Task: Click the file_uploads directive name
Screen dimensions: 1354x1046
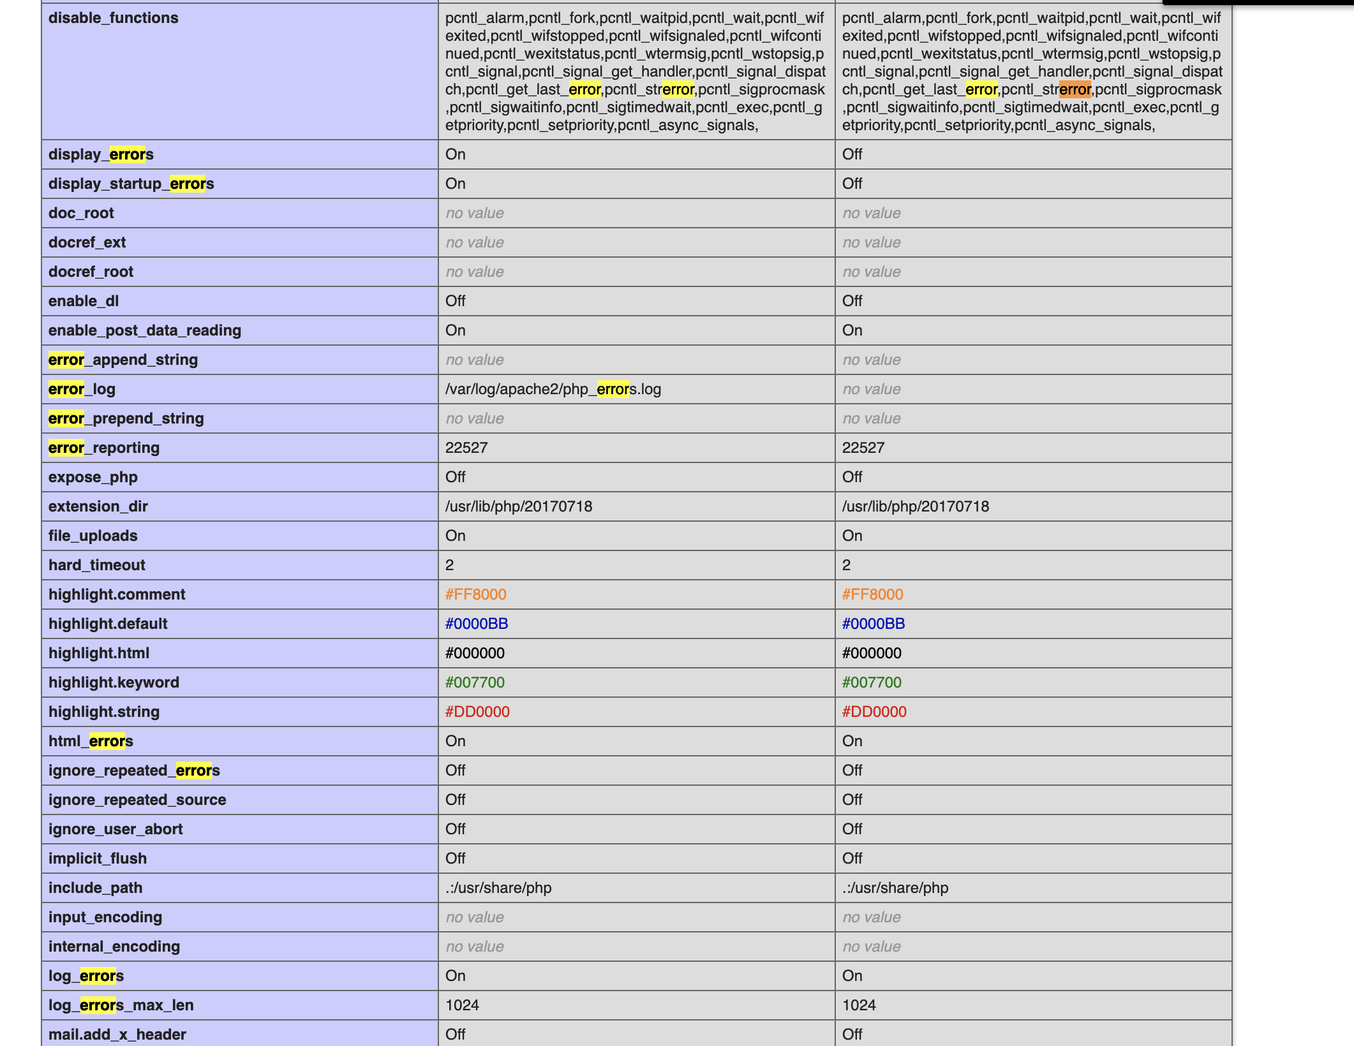Action: (x=93, y=536)
